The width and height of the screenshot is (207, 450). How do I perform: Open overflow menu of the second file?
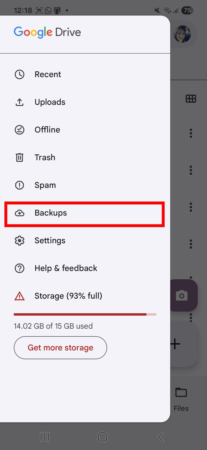point(191,170)
